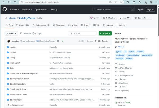The image size is (159, 108).
Task: Select the Code tab
Action: click(10, 25)
